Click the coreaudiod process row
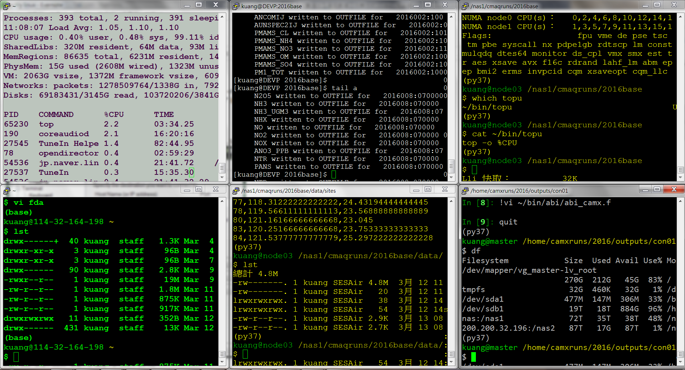The height and width of the screenshot is (370, 685). pyautogui.click(x=99, y=134)
